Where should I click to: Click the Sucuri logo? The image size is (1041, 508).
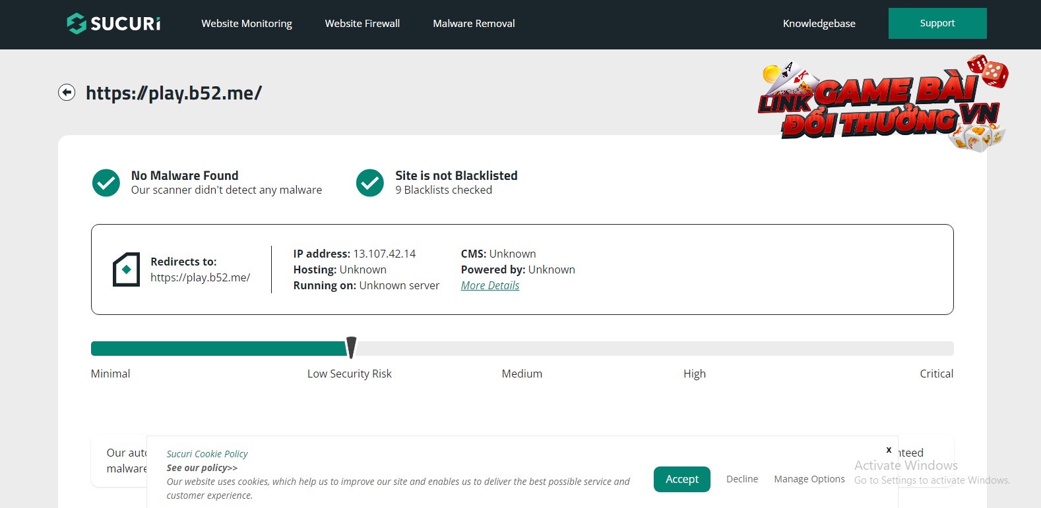(113, 23)
